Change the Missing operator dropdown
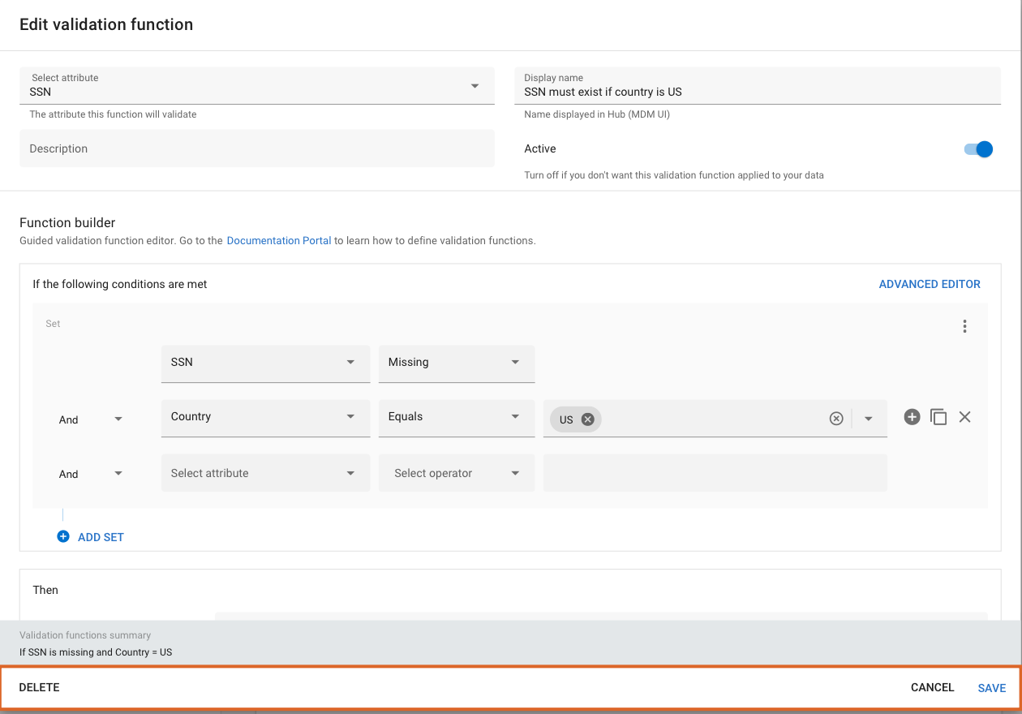 457,363
